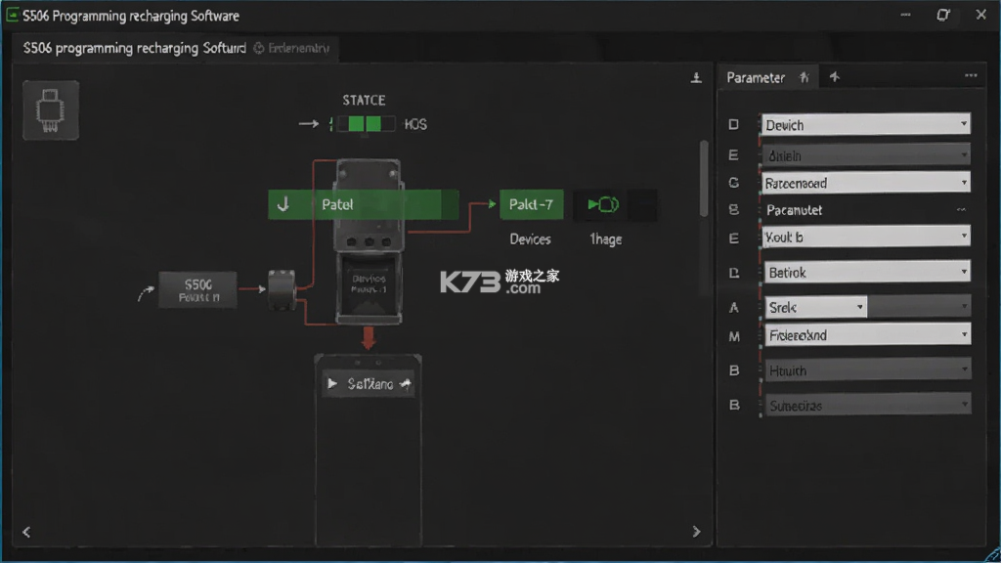Screen dimensions: 1001x563
Task: Click the left scroll arrow at canvas bottom
Action: pyautogui.click(x=26, y=532)
